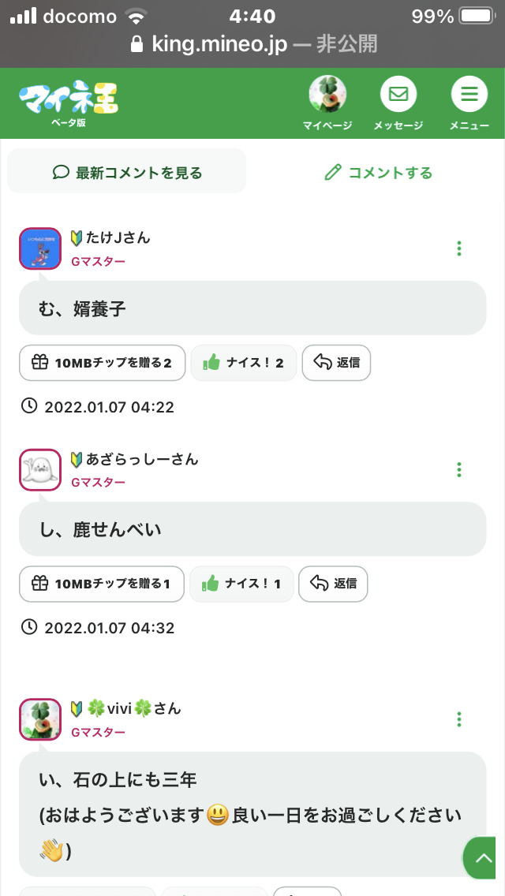Toggle ナイス! on 鹿せんべい comment
This screenshot has height=896, width=505.
pos(241,584)
